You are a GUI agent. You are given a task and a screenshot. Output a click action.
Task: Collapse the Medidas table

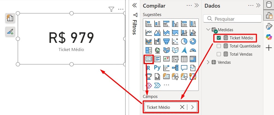tap(208, 30)
